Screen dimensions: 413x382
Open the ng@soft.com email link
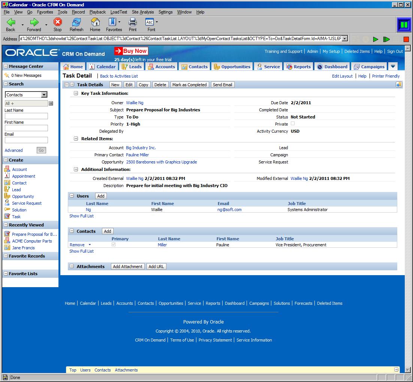click(x=229, y=210)
